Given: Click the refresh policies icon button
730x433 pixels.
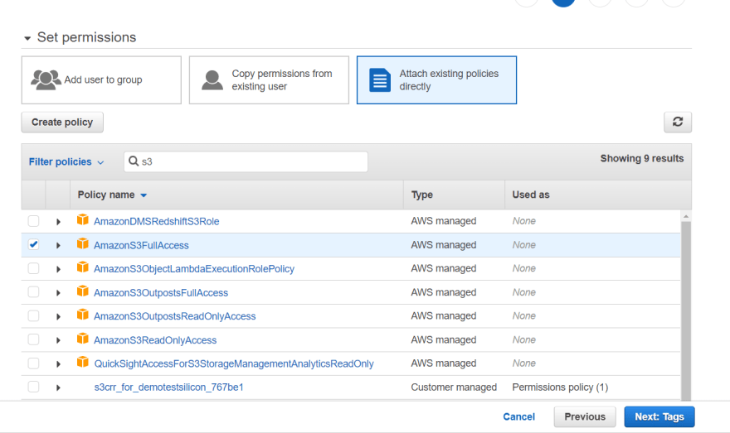Looking at the screenshot, I should (x=678, y=123).
